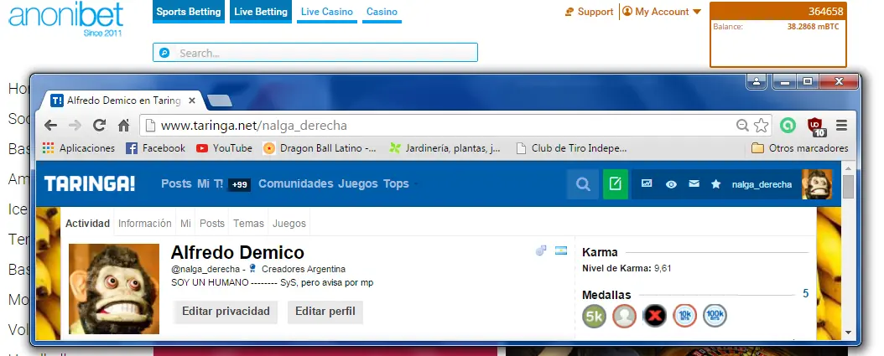
Task: Open header monkey avatar thumbnail
Action: pyautogui.click(x=816, y=184)
